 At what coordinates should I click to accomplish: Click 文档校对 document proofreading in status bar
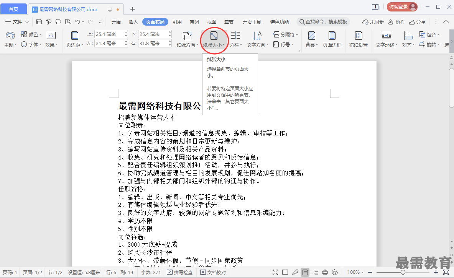[213, 272]
